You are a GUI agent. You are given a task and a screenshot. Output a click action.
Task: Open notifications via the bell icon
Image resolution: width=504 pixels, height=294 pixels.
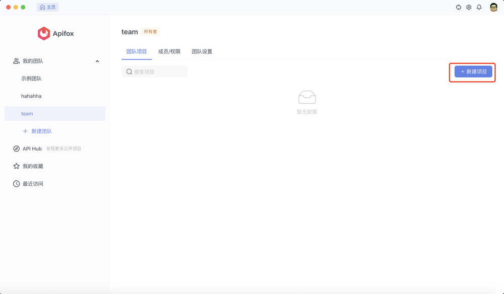(479, 7)
